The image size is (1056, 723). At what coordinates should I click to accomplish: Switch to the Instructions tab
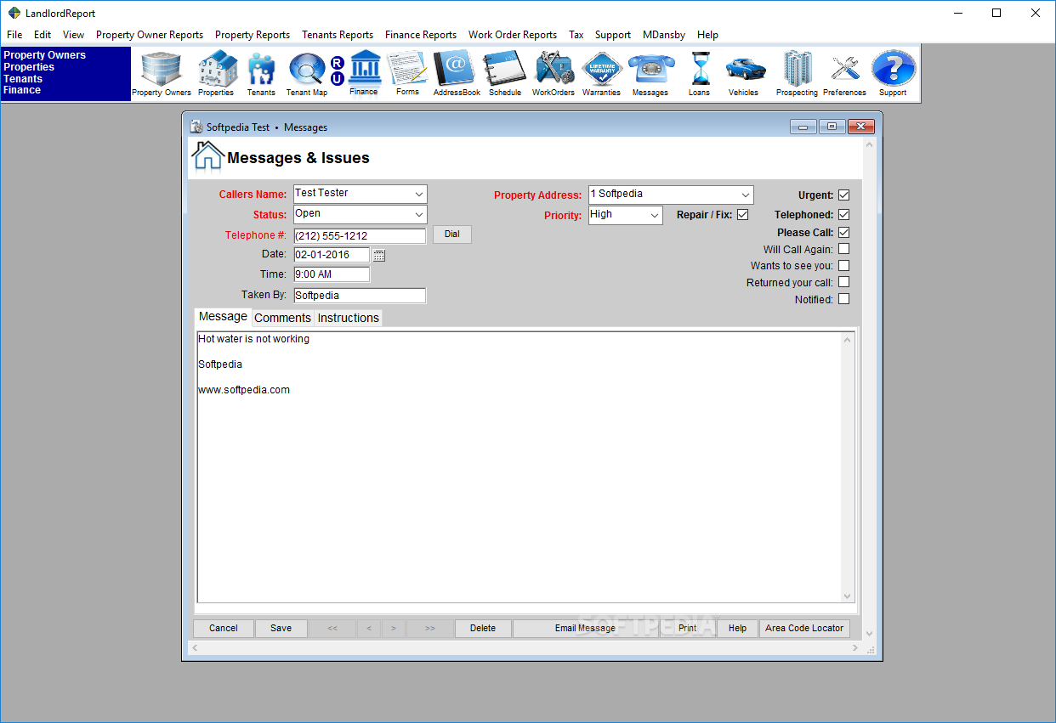(x=349, y=318)
